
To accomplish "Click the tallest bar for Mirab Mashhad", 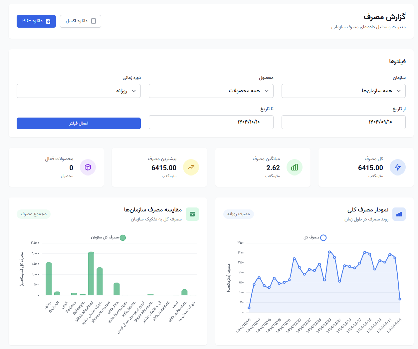I will (x=91, y=273).
